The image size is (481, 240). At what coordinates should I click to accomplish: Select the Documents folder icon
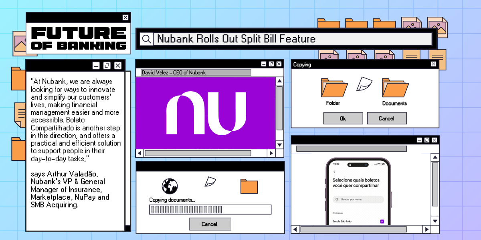pos(395,88)
